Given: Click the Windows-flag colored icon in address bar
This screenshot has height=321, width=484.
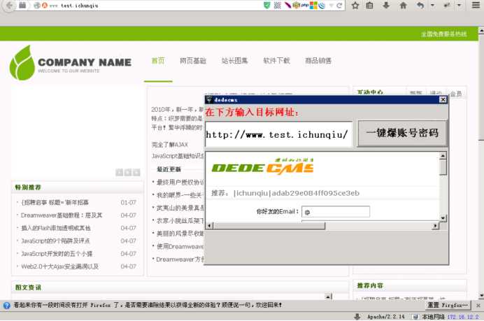Looking at the screenshot, I should tap(313, 6).
